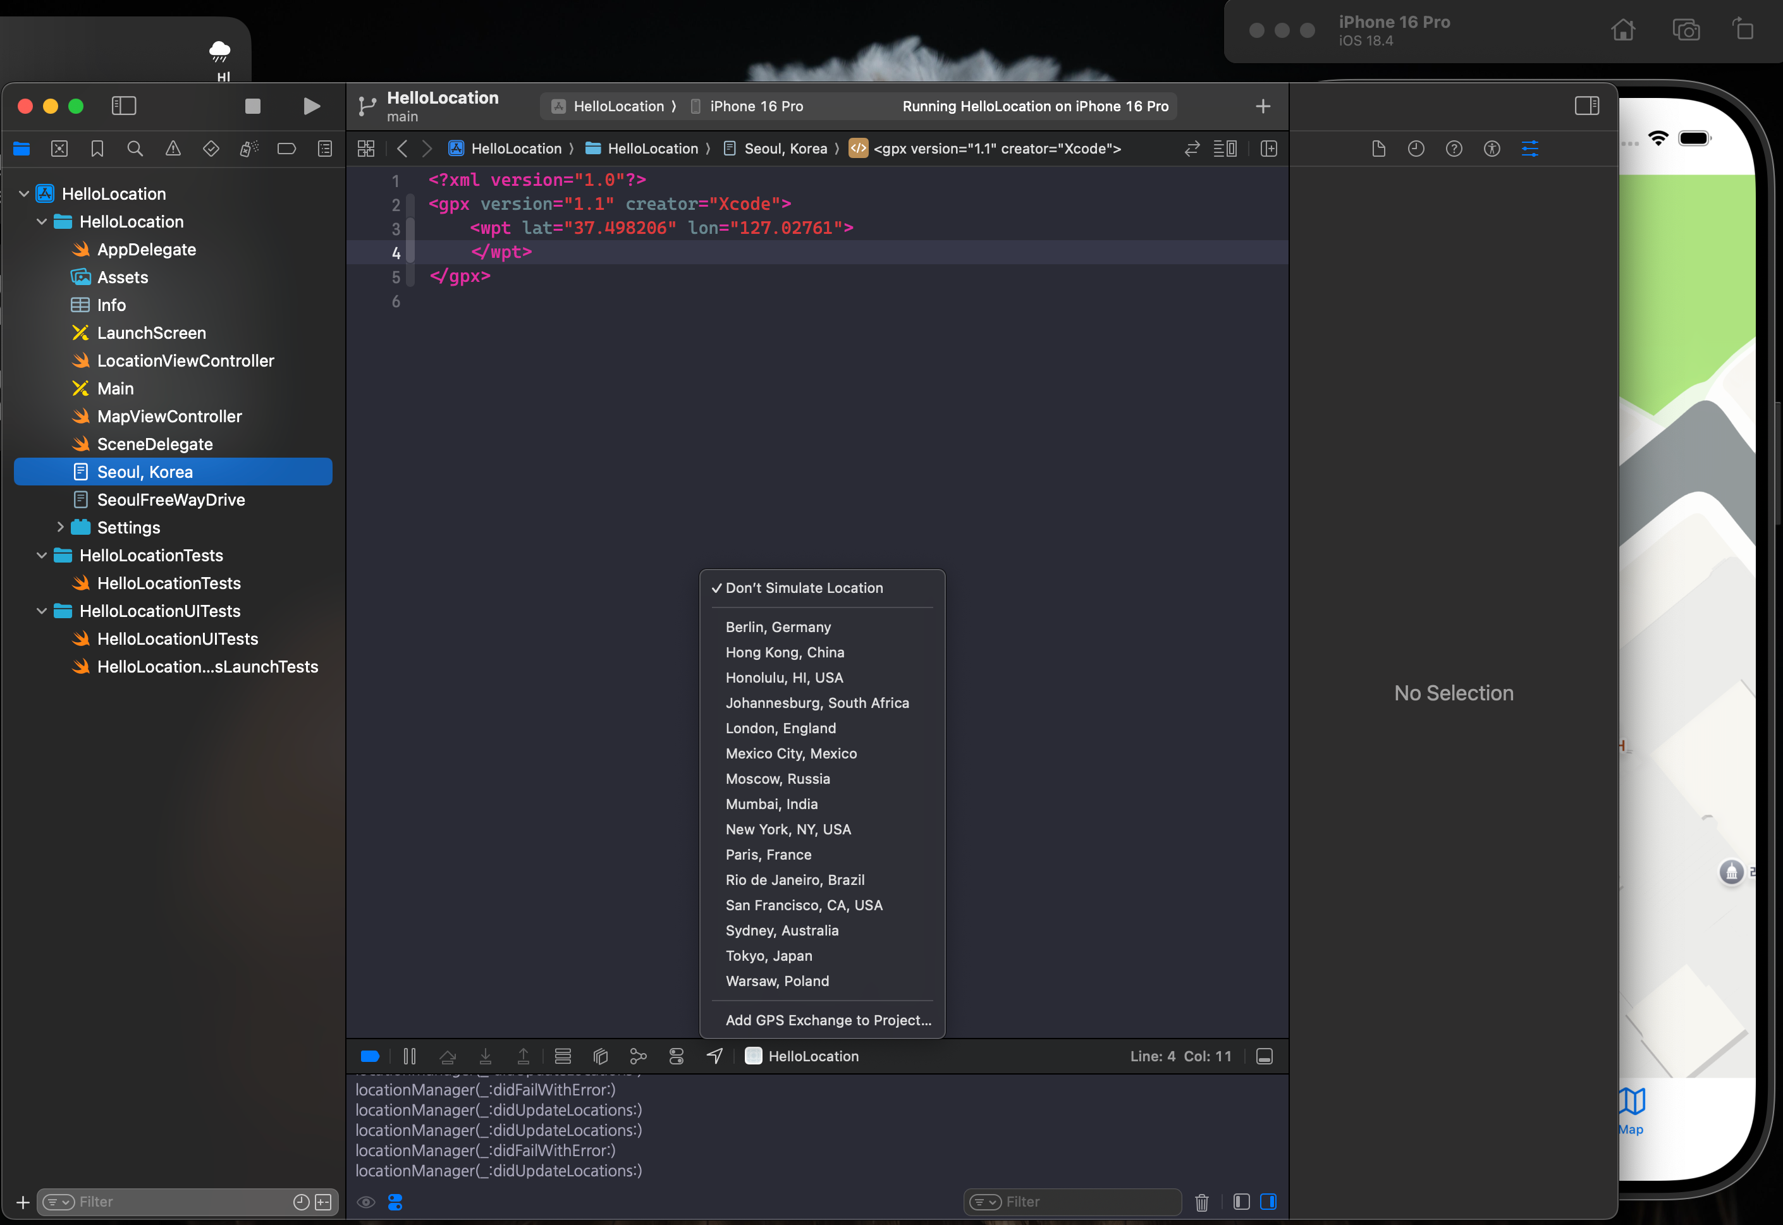
Task: Step out in debugger
Action: click(x=524, y=1057)
